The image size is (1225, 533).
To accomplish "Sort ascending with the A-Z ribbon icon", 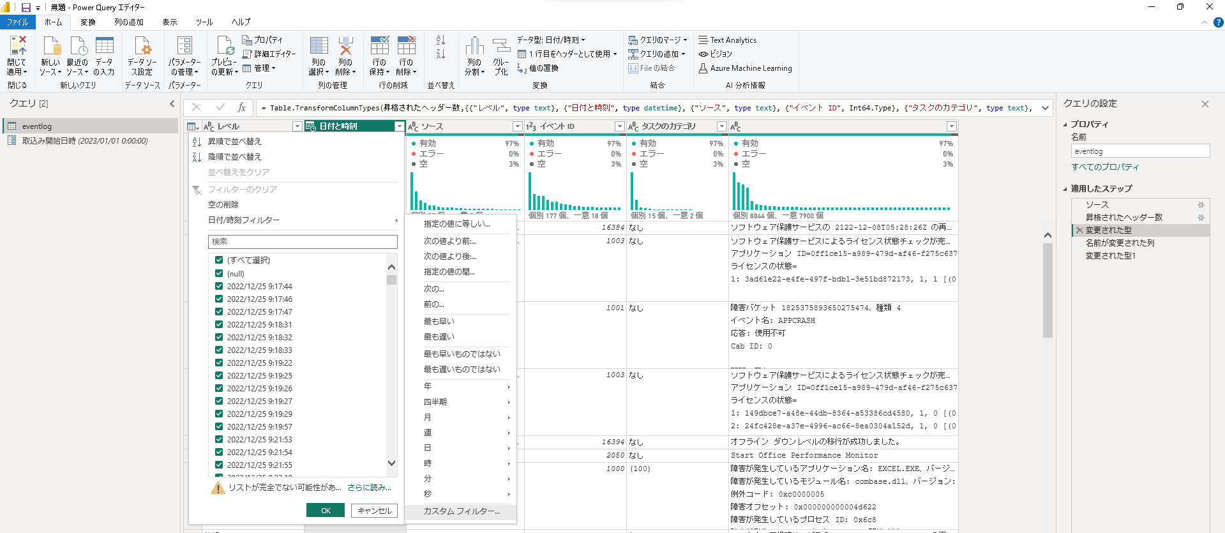I will point(440,40).
